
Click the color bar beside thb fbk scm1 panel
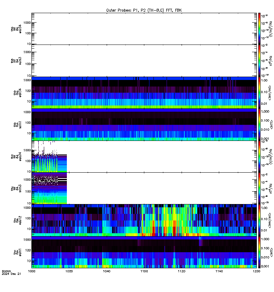tap(259, 124)
